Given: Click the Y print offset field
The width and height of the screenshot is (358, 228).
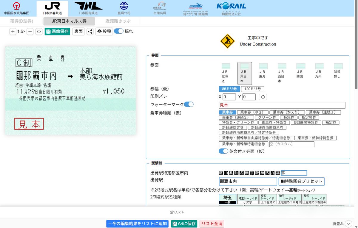Looking at the screenshot, I should 249,97.
